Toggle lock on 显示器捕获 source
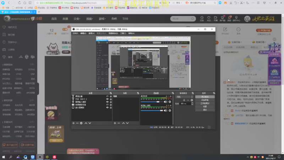 [111, 108]
